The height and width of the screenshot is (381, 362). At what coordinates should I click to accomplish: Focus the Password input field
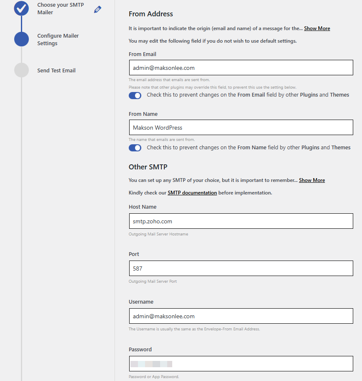pos(241,364)
